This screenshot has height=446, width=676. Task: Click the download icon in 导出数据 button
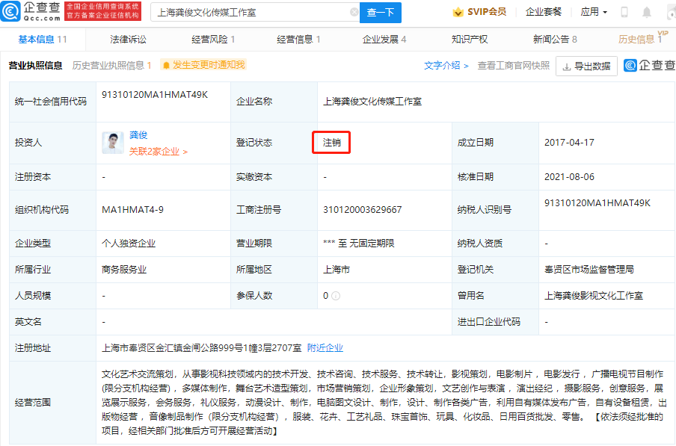click(567, 66)
